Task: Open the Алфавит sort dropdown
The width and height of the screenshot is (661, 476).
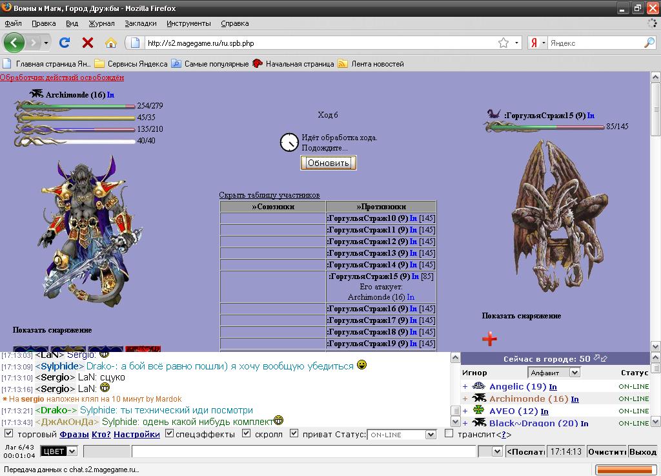Action: 554,373
